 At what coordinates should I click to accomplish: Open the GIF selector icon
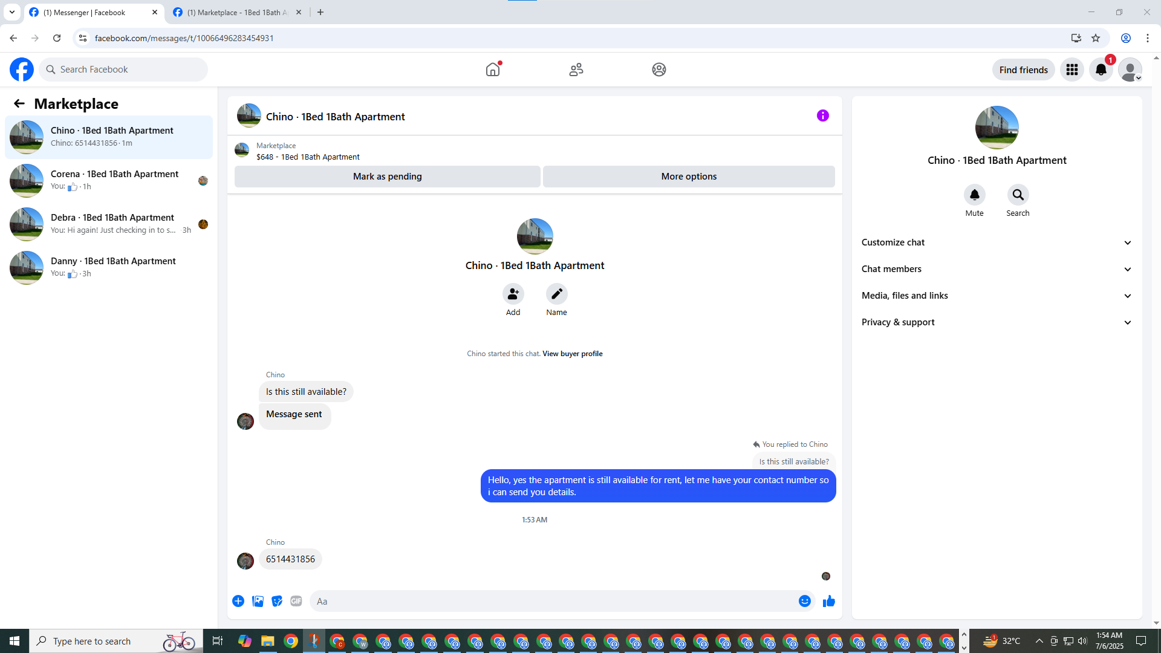(x=296, y=601)
